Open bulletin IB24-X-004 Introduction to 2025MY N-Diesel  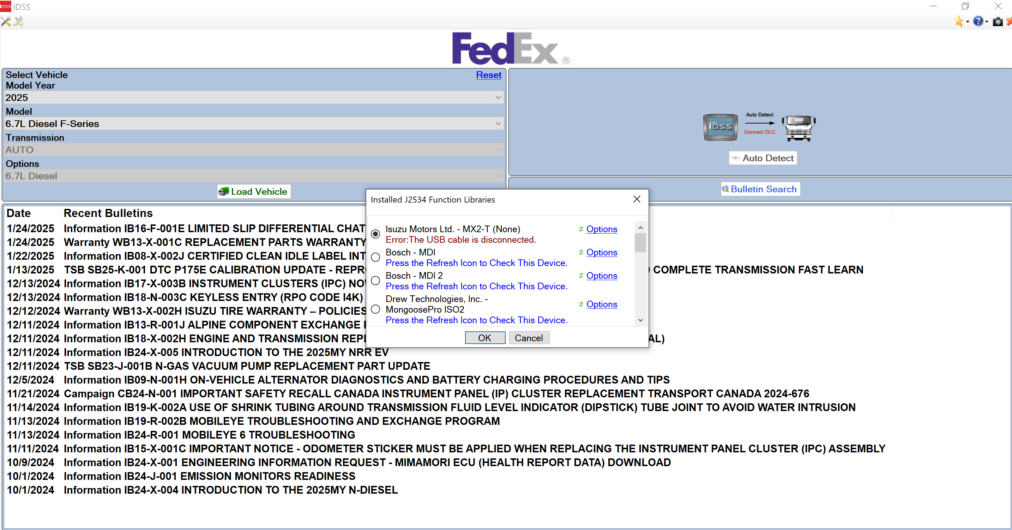[x=231, y=490]
